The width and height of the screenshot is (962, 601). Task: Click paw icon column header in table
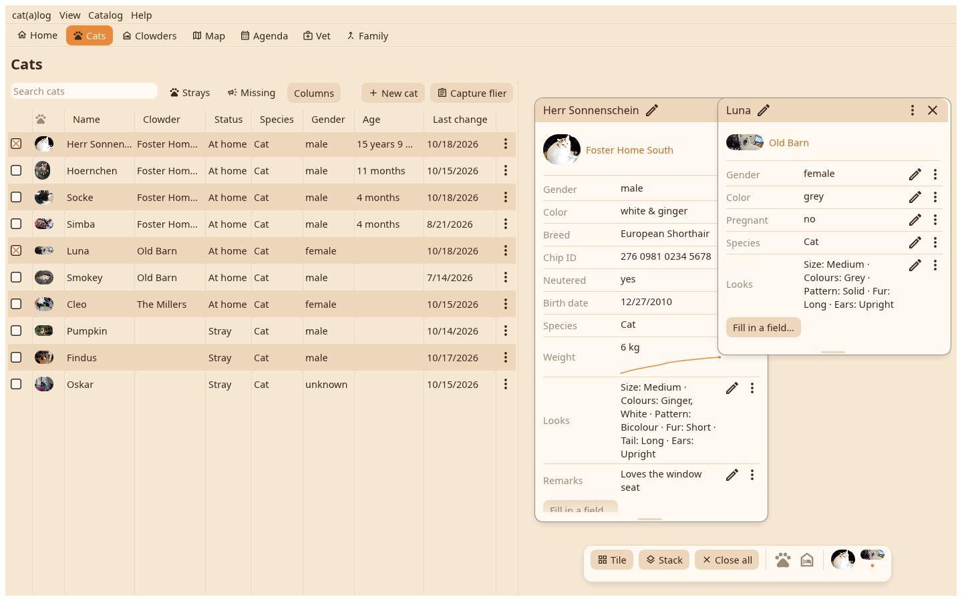(41, 120)
